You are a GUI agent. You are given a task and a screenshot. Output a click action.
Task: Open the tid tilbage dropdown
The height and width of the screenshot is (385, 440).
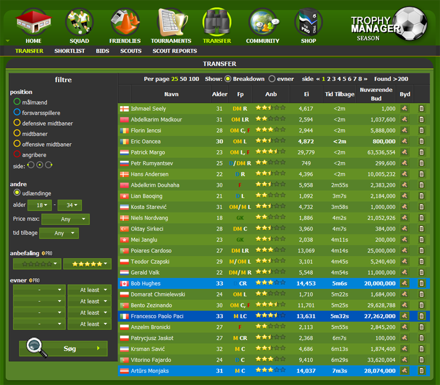pos(59,233)
